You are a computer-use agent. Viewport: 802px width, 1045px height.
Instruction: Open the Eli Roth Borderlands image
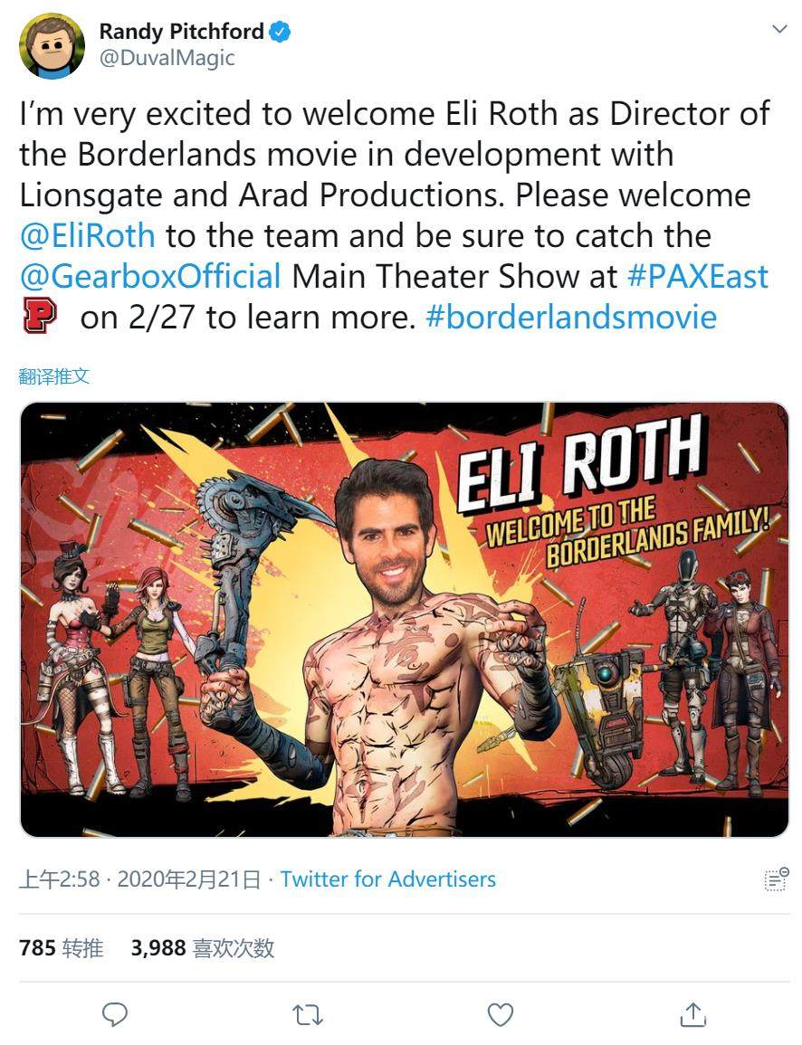click(405, 619)
